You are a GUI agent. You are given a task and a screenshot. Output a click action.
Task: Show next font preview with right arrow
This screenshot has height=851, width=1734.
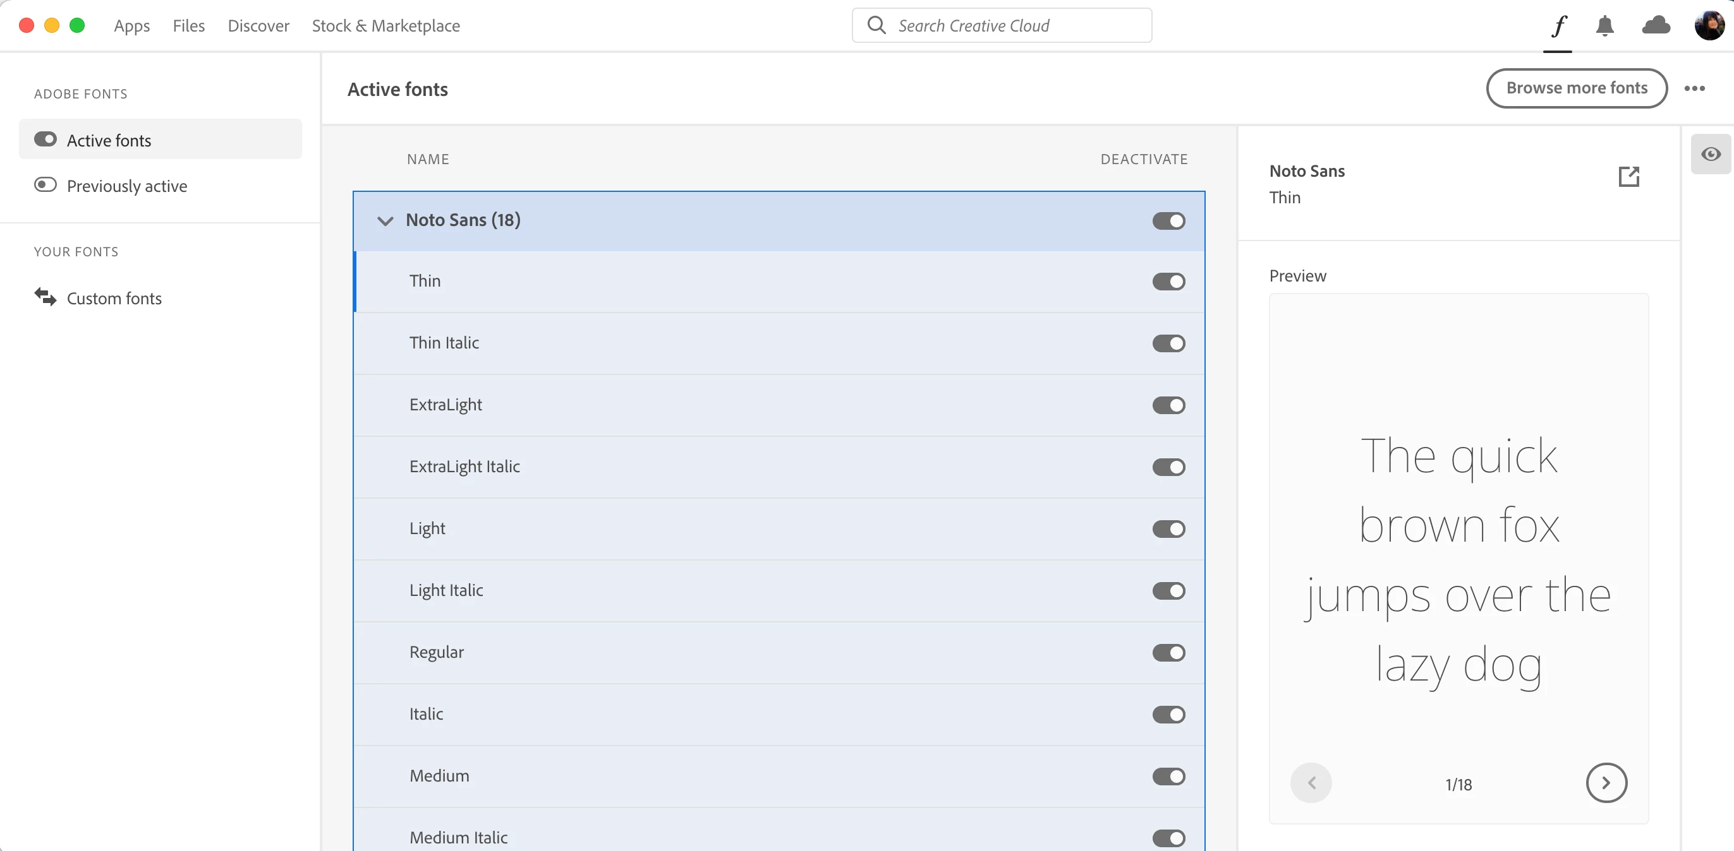(1606, 783)
